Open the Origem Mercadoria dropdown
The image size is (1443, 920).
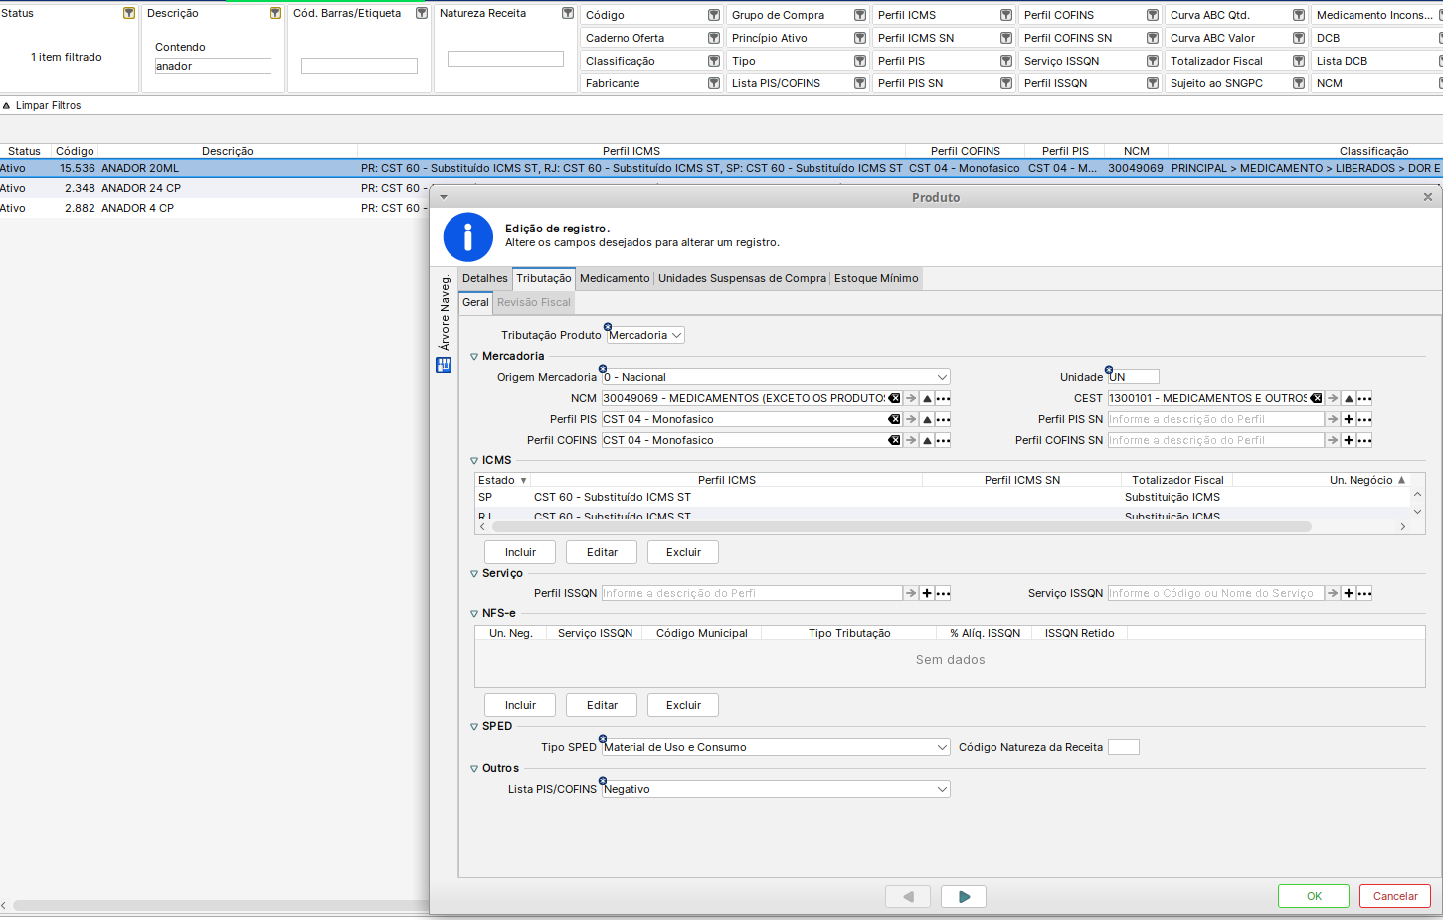pos(941,377)
